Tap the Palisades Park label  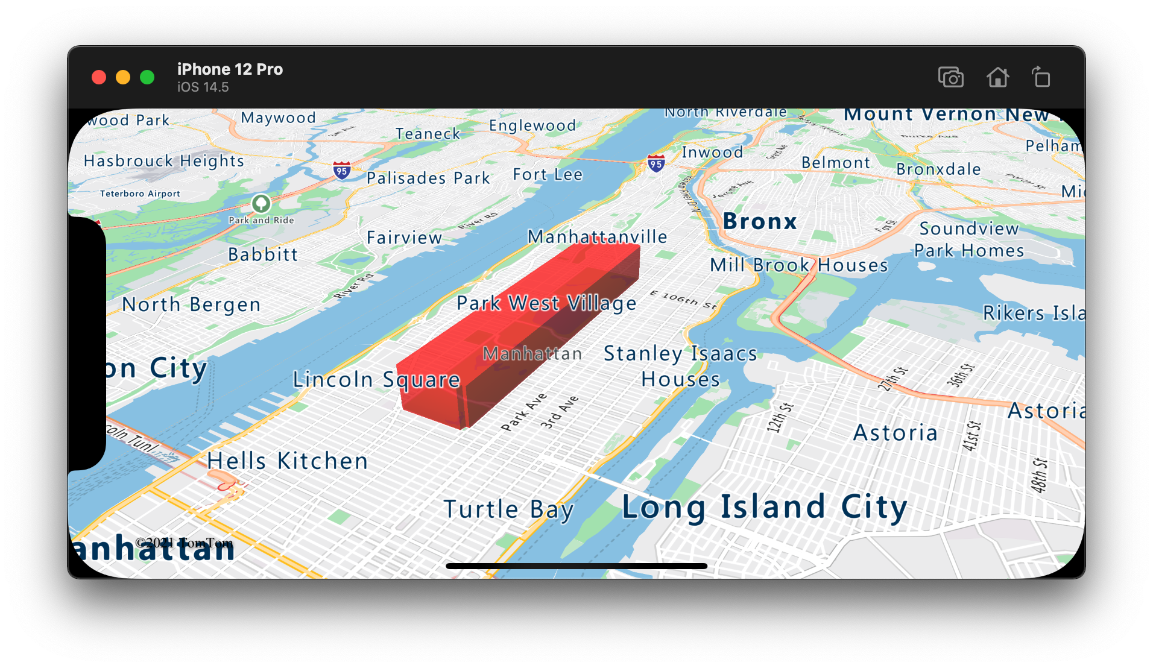tap(428, 178)
